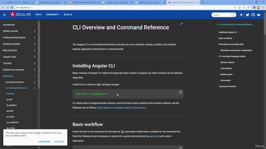Jump to Installing Angular CLI in contents
The height and width of the screenshot is (149, 266).
click(x=228, y=32)
